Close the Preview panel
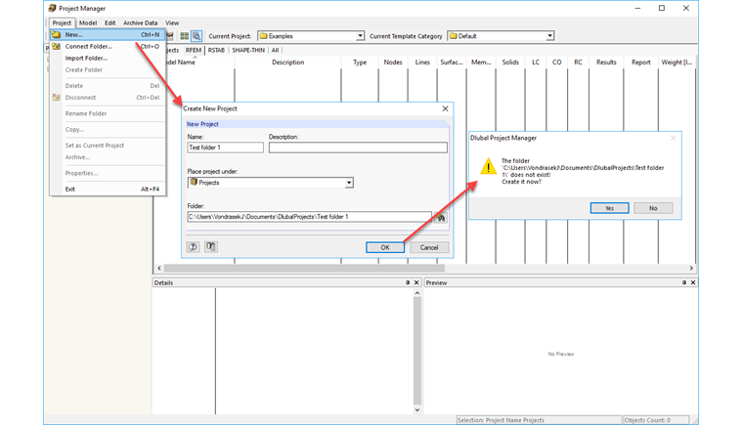 tap(693, 282)
